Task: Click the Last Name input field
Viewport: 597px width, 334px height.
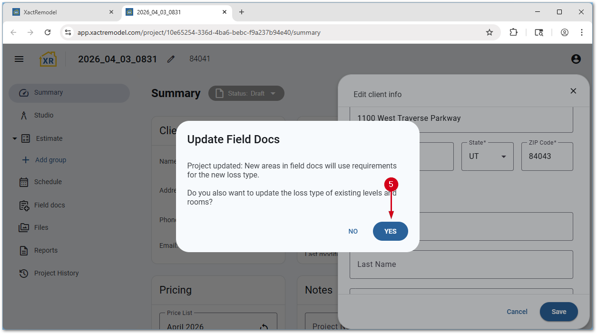Action: [460, 265]
